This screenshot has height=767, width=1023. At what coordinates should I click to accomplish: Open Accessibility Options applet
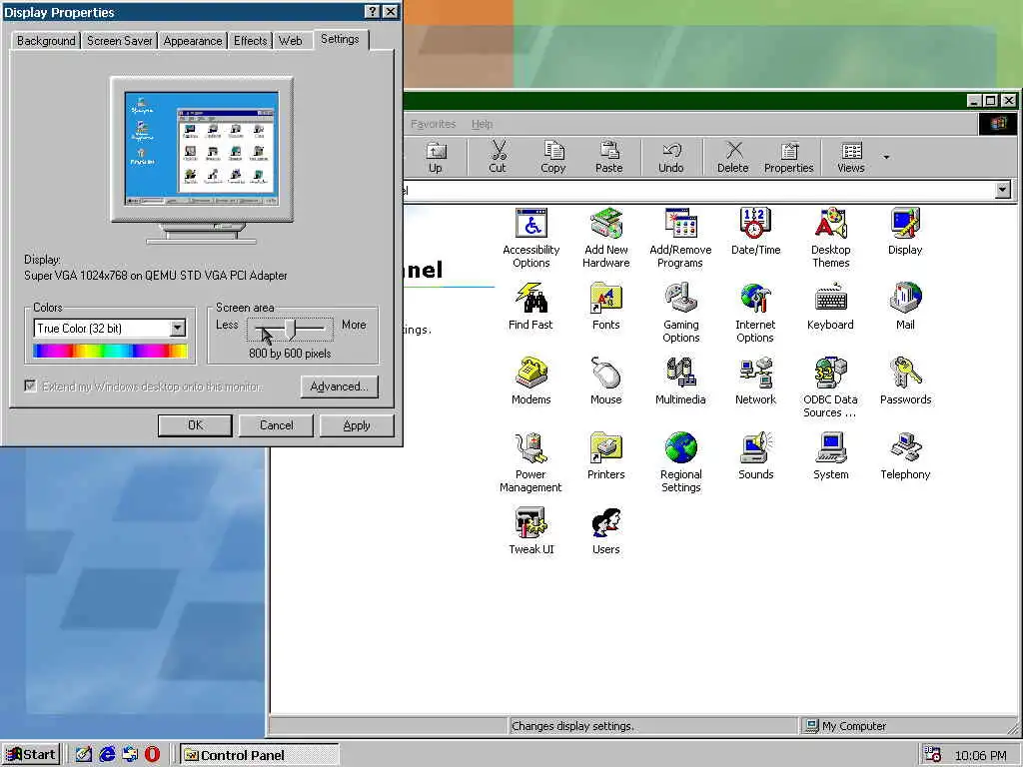click(x=531, y=238)
